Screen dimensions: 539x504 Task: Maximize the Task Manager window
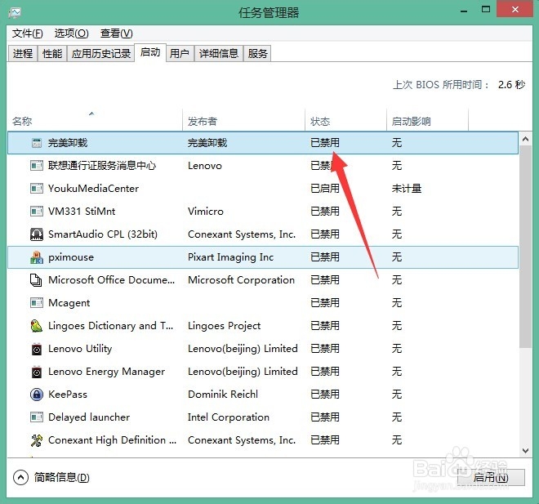pos(486,10)
